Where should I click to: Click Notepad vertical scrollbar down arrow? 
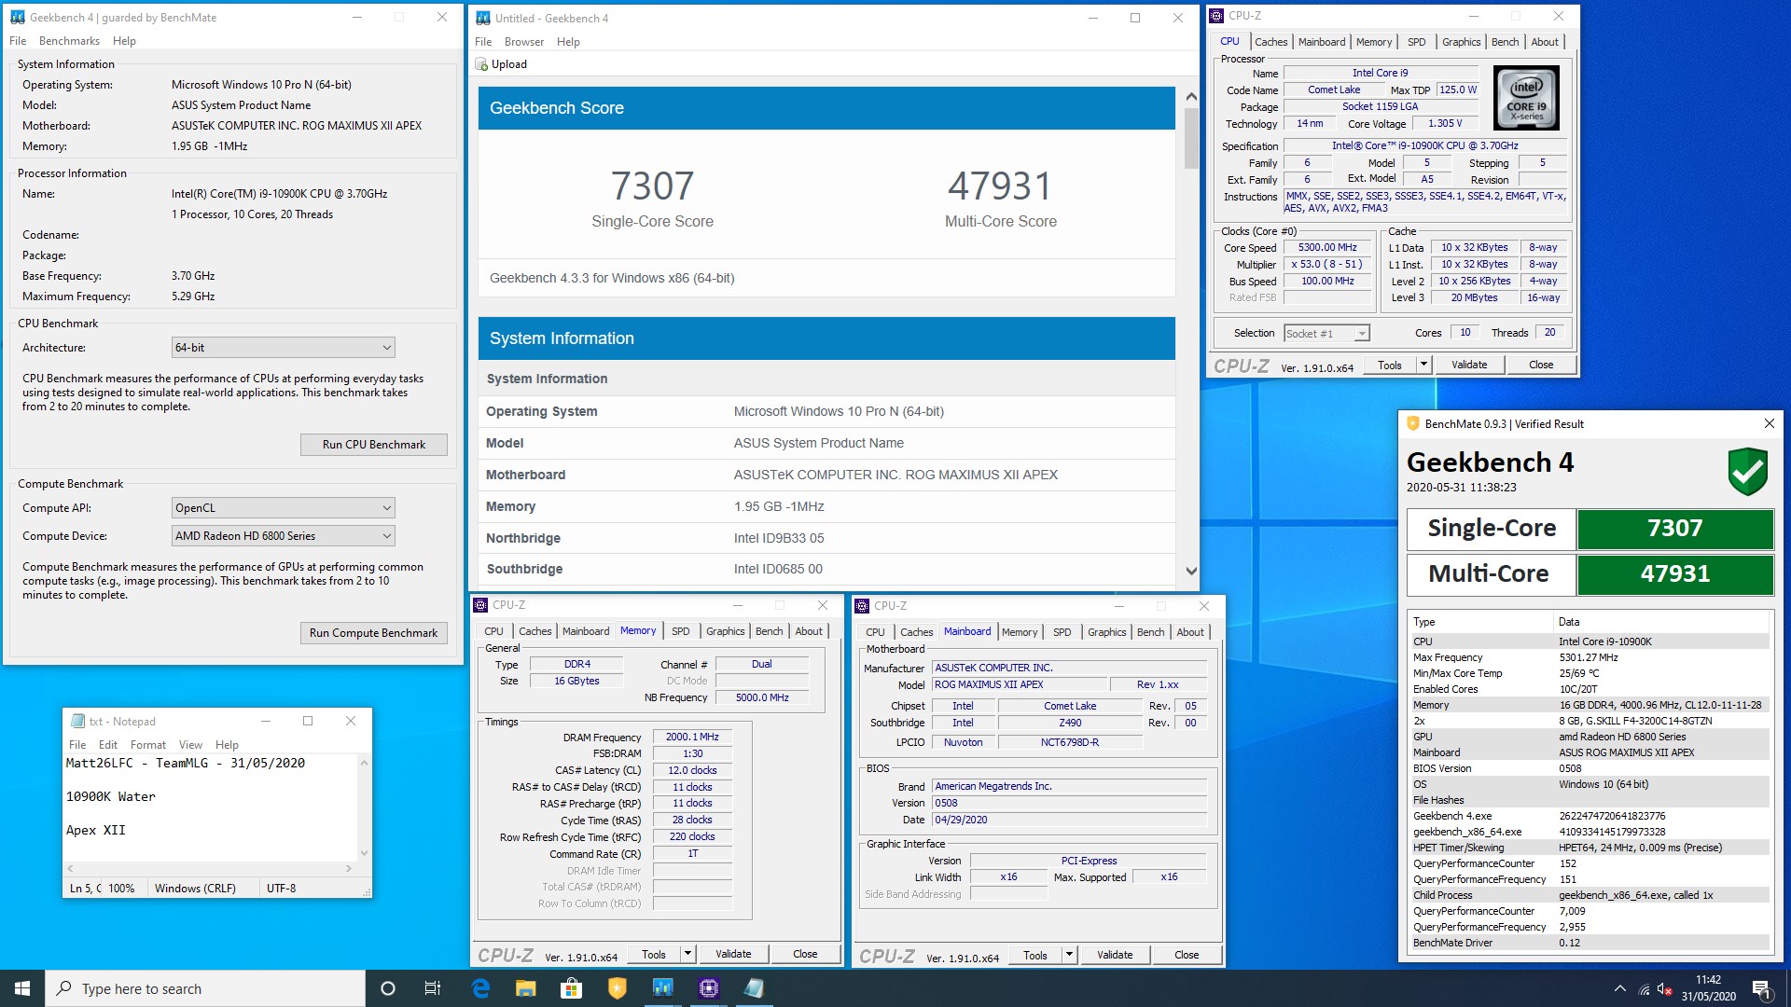[364, 852]
